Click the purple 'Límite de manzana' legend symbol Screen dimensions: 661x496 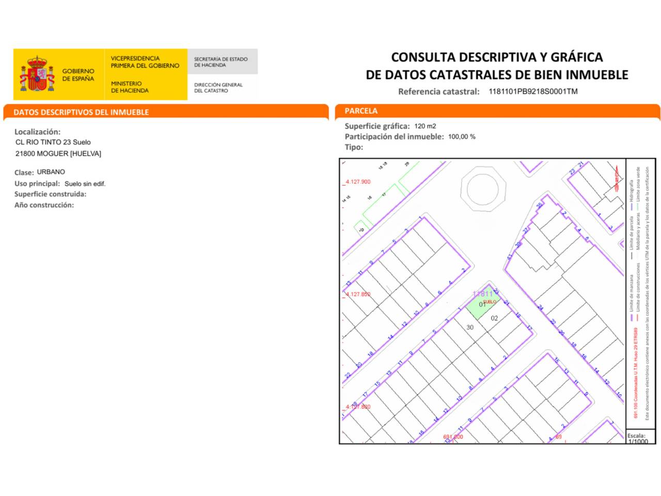coord(631,318)
